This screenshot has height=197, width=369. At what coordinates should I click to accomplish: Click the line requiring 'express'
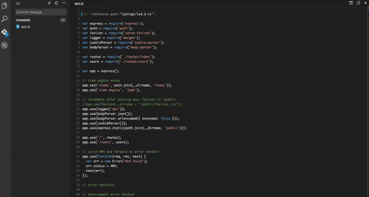tap(113, 23)
